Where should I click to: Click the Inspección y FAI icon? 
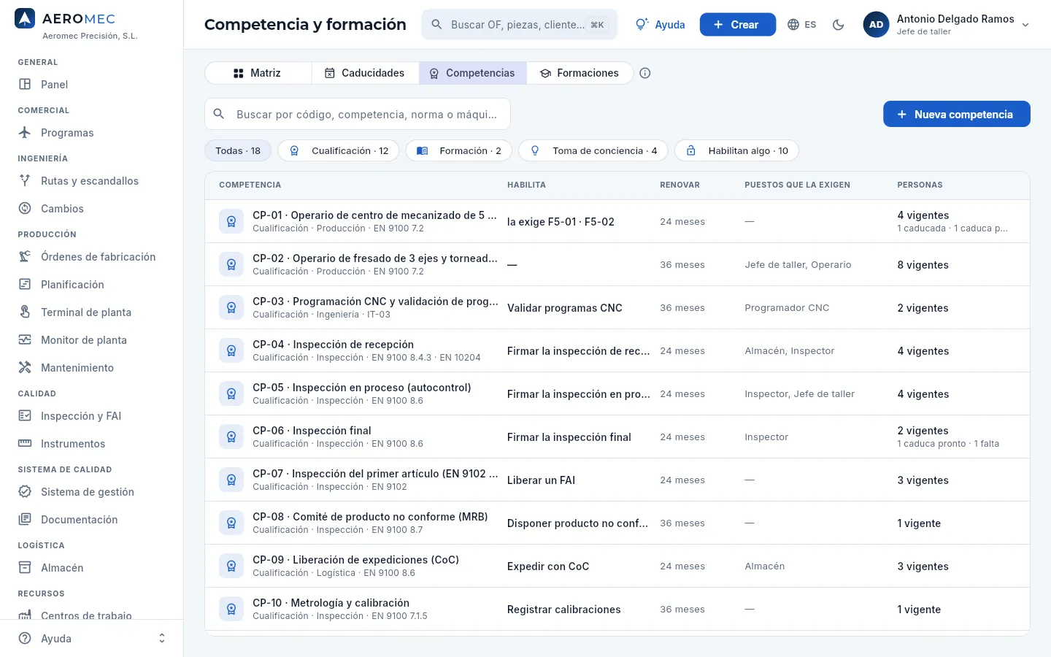(x=25, y=415)
